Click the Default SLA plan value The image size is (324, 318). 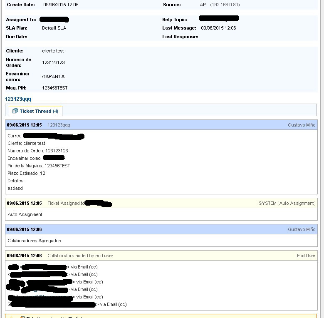coord(54,28)
